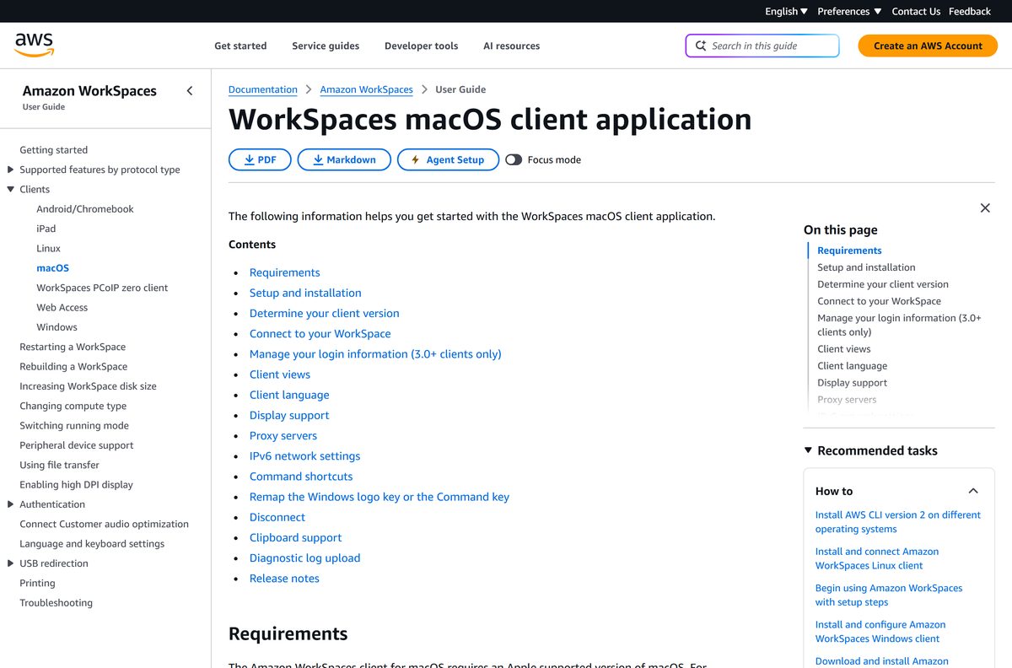This screenshot has width=1012, height=668.
Task: Select Requirements in On this page
Action: 849,250
